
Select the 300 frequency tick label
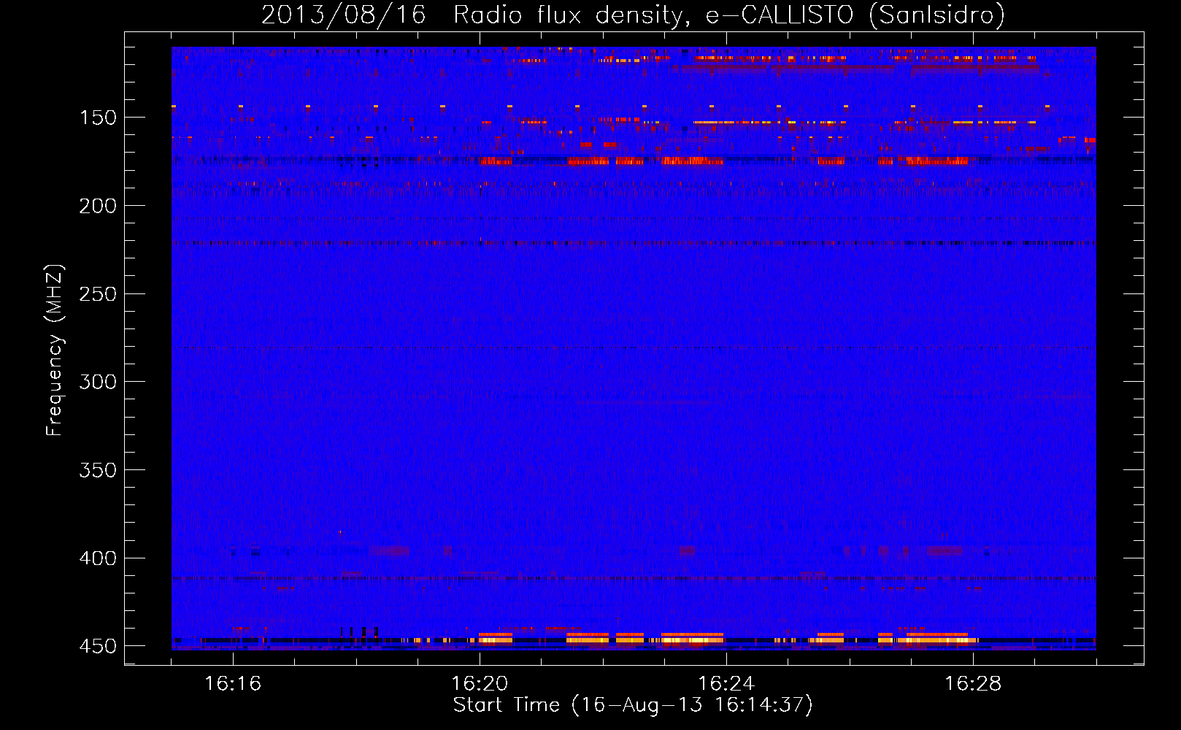coord(98,382)
